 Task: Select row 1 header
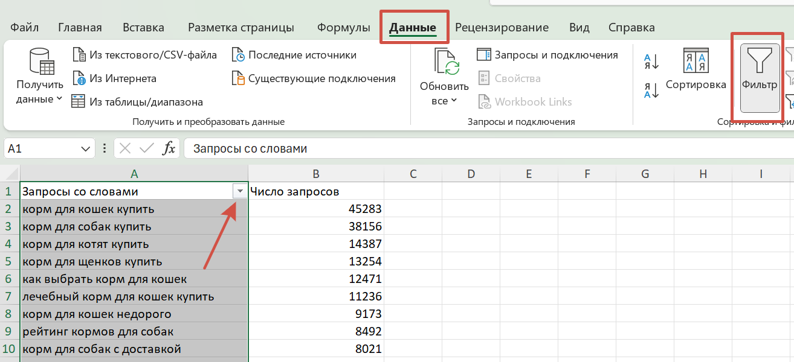[10, 191]
